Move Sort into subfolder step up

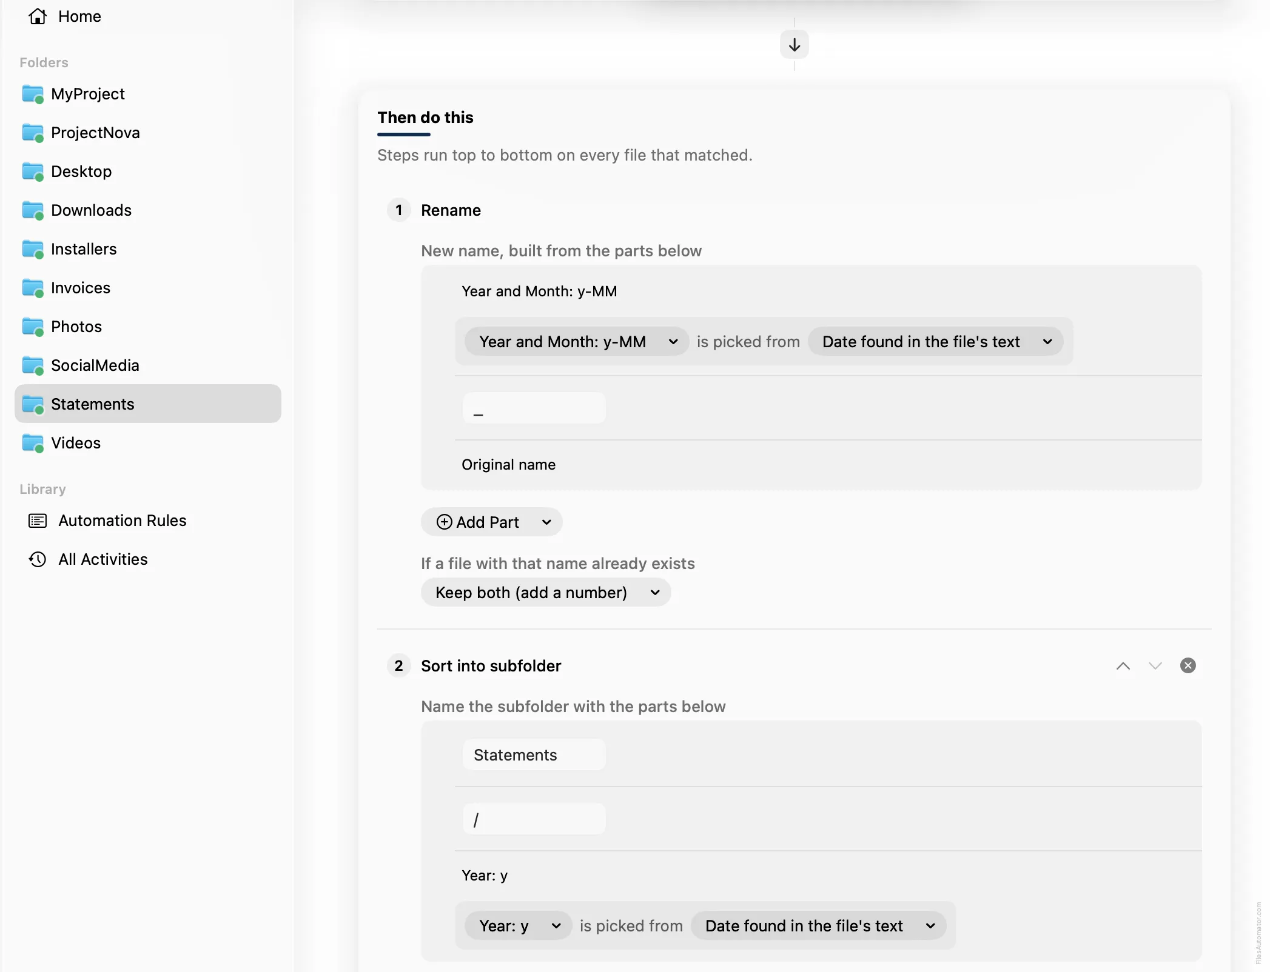tap(1123, 666)
